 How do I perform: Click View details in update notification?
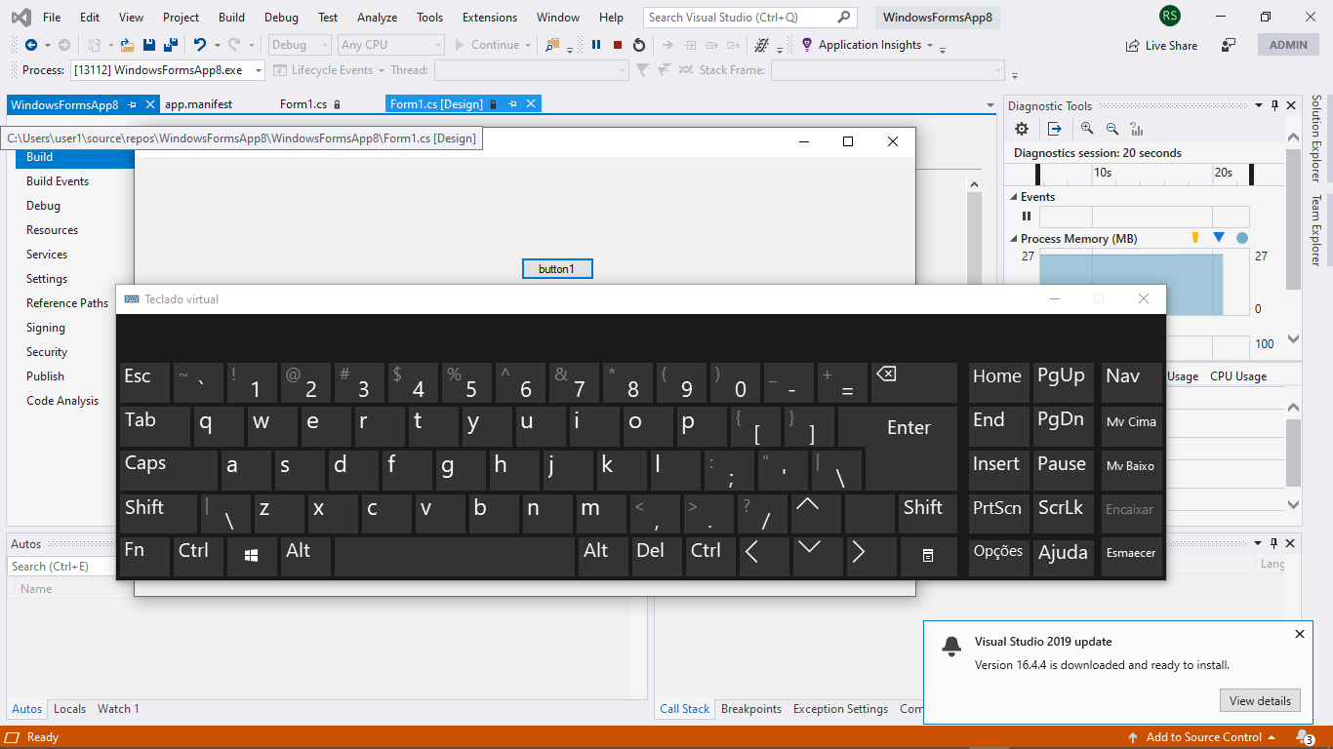pos(1260,700)
